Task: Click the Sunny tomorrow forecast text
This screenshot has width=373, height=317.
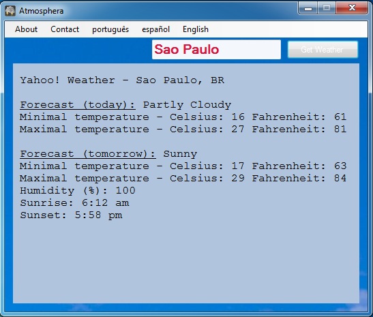Action: [x=180, y=154]
